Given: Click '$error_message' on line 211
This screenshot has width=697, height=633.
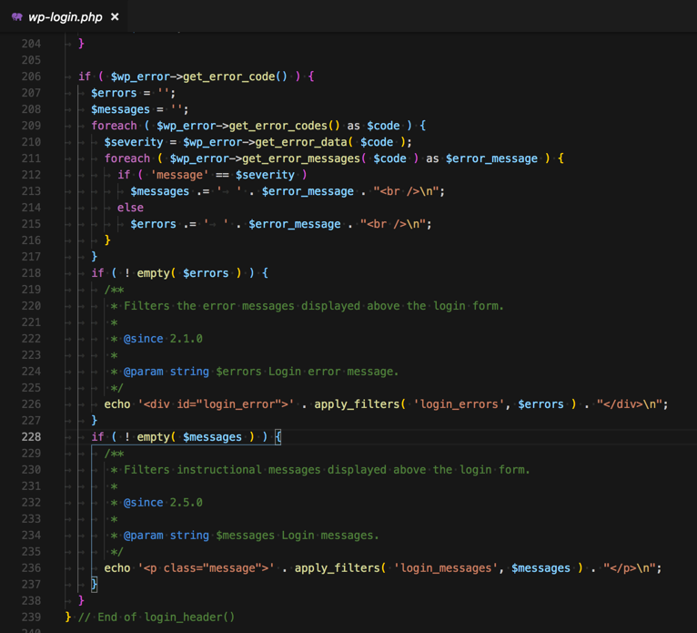Looking at the screenshot, I should click(491, 158).
